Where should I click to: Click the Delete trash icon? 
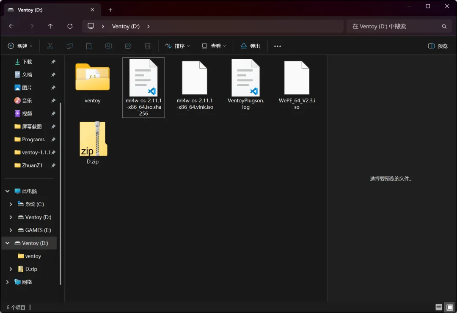tap(148, 46)
